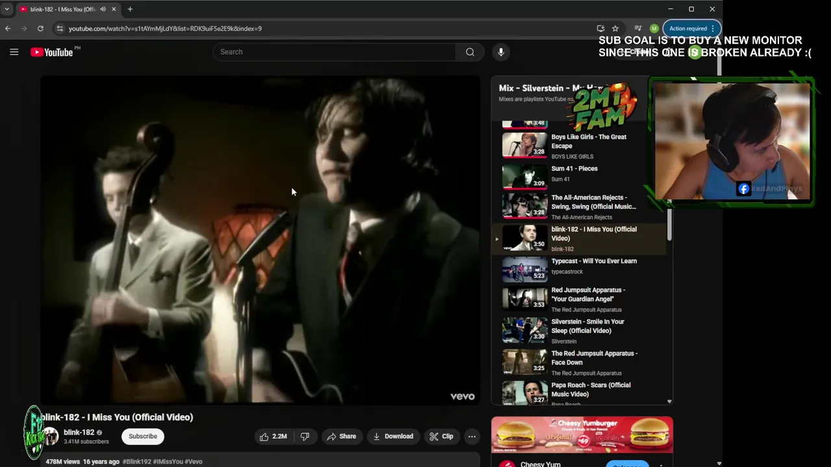This screenshot has width=831, height=467.
Task: Open site information icon in address bar
Action: coord(60,29)
